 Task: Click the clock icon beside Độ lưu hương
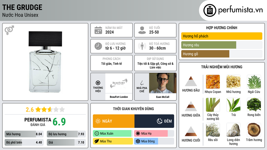pyautogui.click(x=98, y=46)
